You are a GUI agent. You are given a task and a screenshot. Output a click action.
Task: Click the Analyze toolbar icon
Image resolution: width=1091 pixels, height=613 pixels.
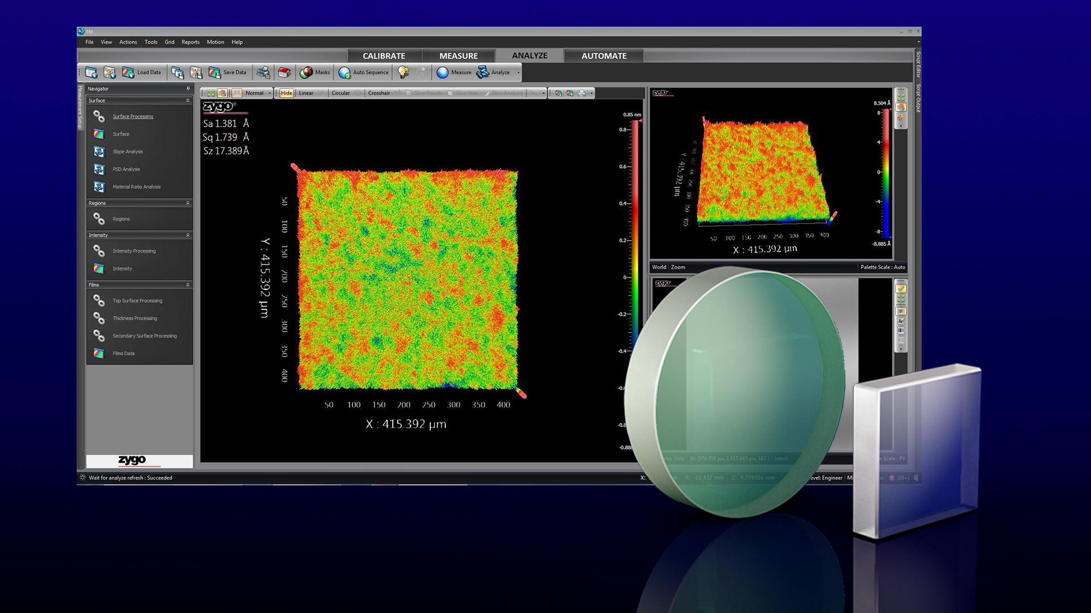(483, 72)
